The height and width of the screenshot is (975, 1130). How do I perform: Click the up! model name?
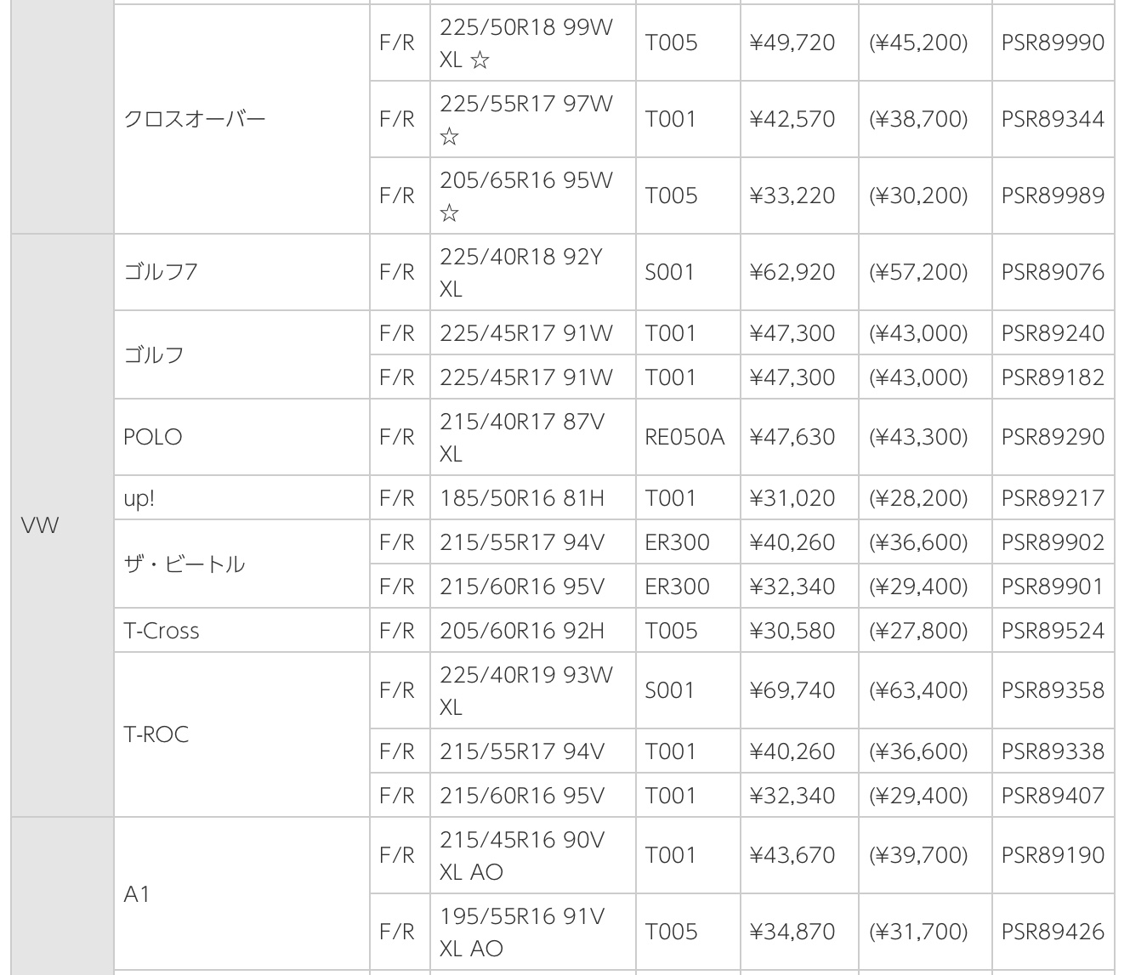point(139,498)
